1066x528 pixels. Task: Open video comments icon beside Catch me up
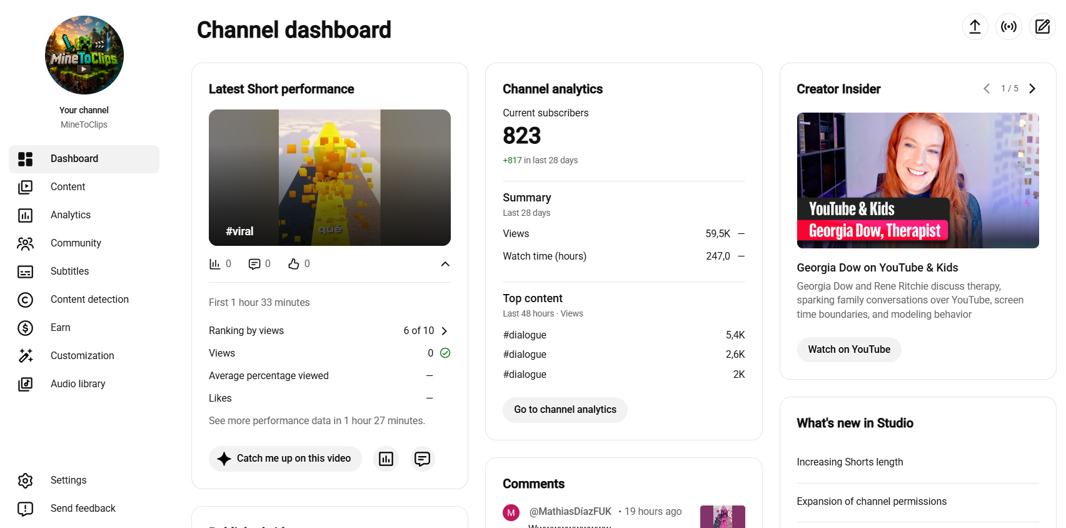tap(423, 459)
